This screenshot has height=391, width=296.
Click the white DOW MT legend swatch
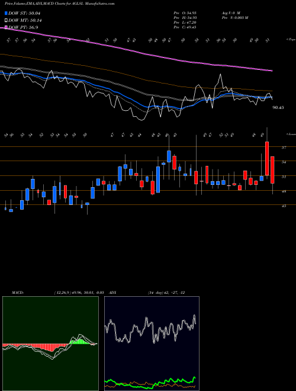coord(6,21)
